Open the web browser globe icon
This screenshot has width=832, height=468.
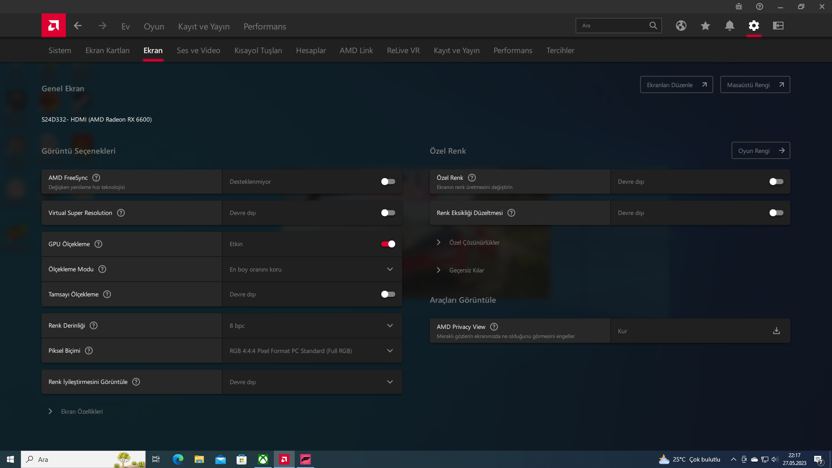click(681, 26)
